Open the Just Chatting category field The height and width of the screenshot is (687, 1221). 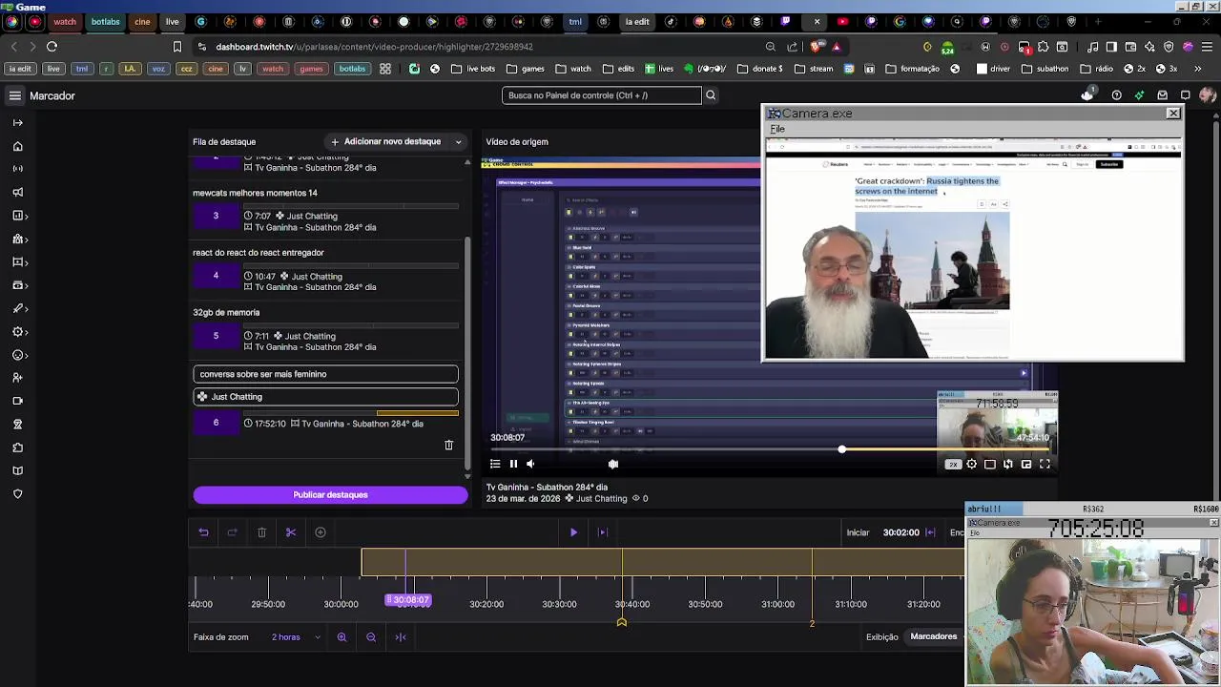325,397
